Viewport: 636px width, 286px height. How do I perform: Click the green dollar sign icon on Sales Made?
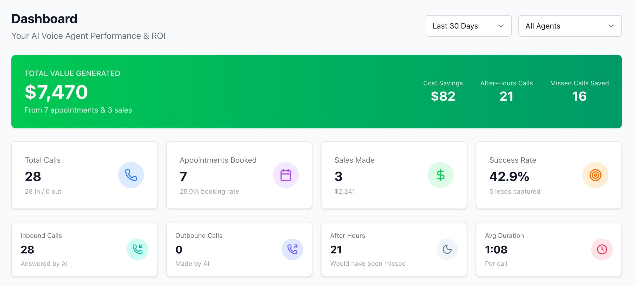[x=441, y=175]
